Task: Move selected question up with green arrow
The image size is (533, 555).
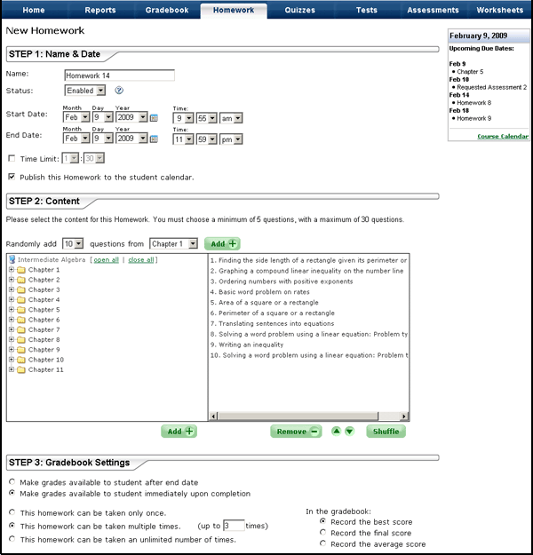Action: 337,431
